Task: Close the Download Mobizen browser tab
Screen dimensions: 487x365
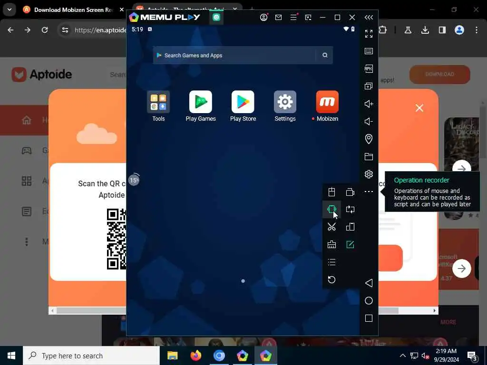Action: 122,10
